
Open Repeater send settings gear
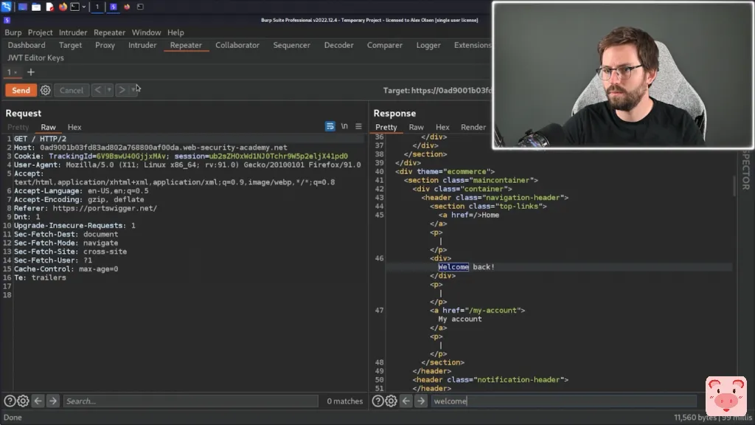pyautogui.click(x=46, y=90)
